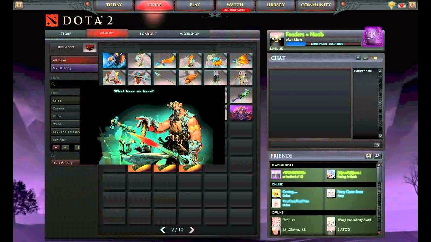Click chat member list scroll down arrow
The image size is (431, 242).
[380, 136]
